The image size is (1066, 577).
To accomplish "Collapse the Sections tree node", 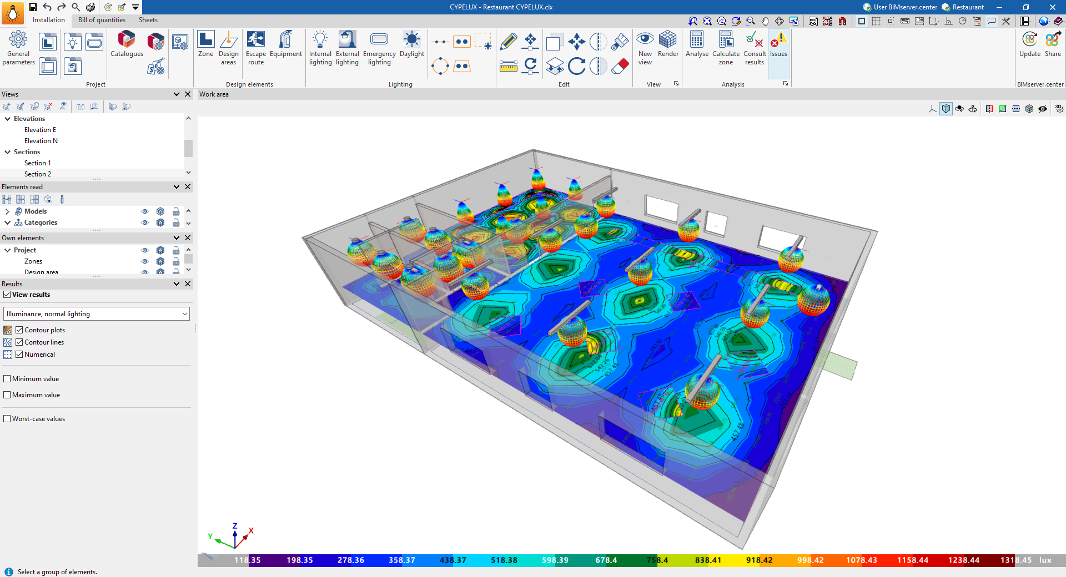I will point(8,152).
